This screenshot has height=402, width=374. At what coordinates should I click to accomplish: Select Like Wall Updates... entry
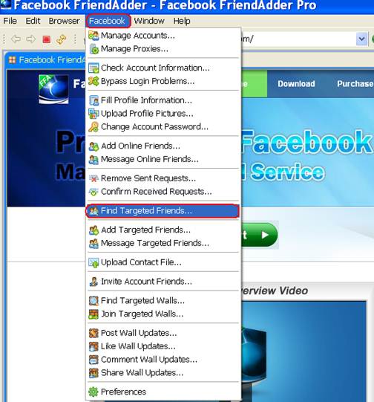click(x=163, y=346)
